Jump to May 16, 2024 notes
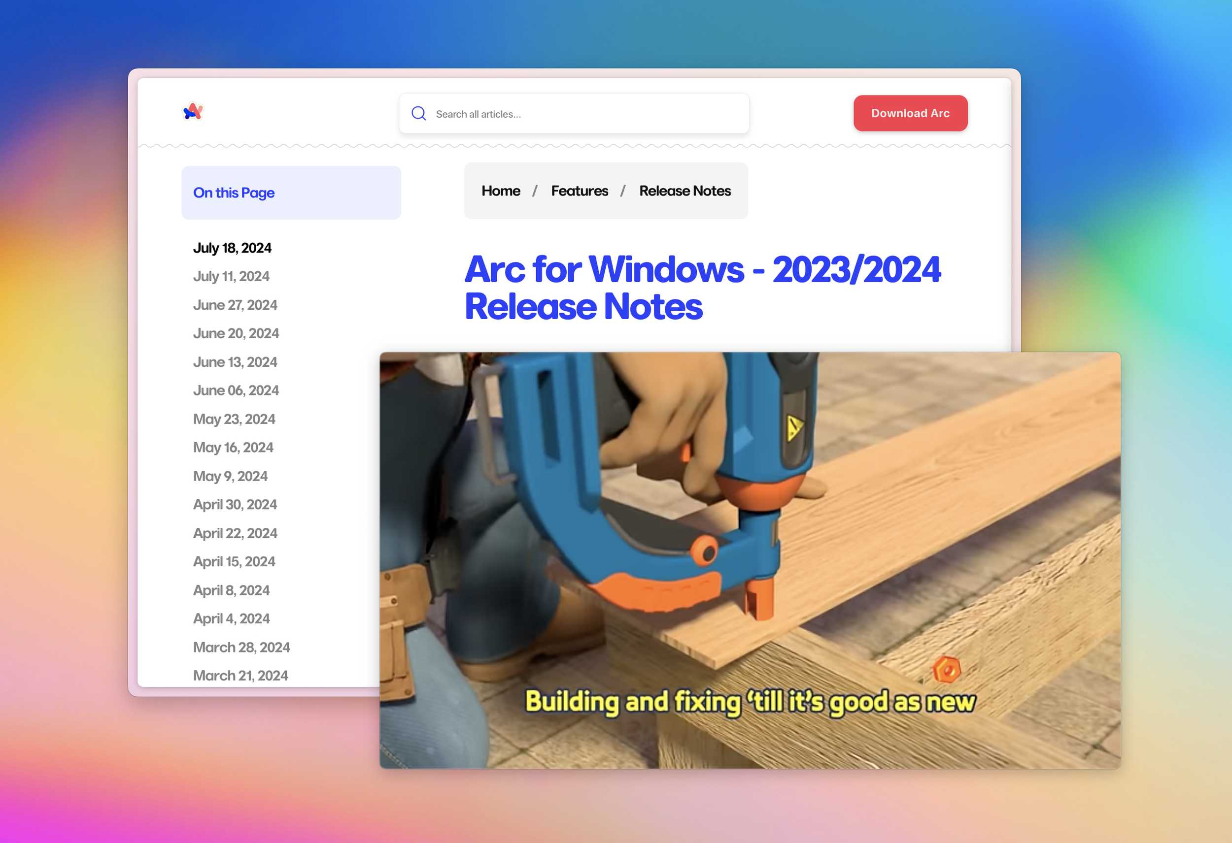 [x=233, y=447]
